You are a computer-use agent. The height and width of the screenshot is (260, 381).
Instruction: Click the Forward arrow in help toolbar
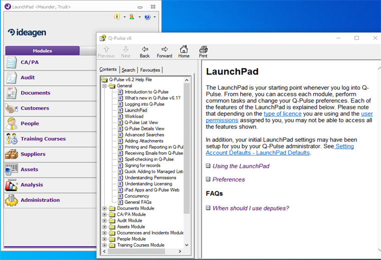(x=165, y=52)
